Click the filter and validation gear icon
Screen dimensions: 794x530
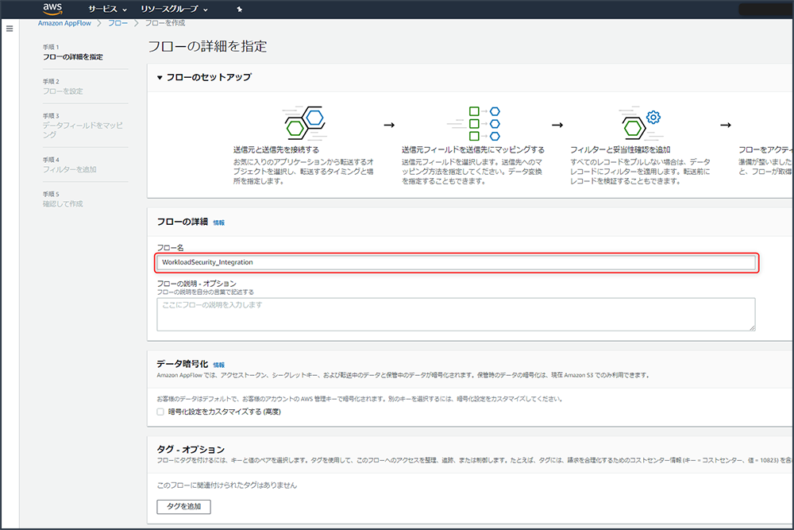point(642,123)
